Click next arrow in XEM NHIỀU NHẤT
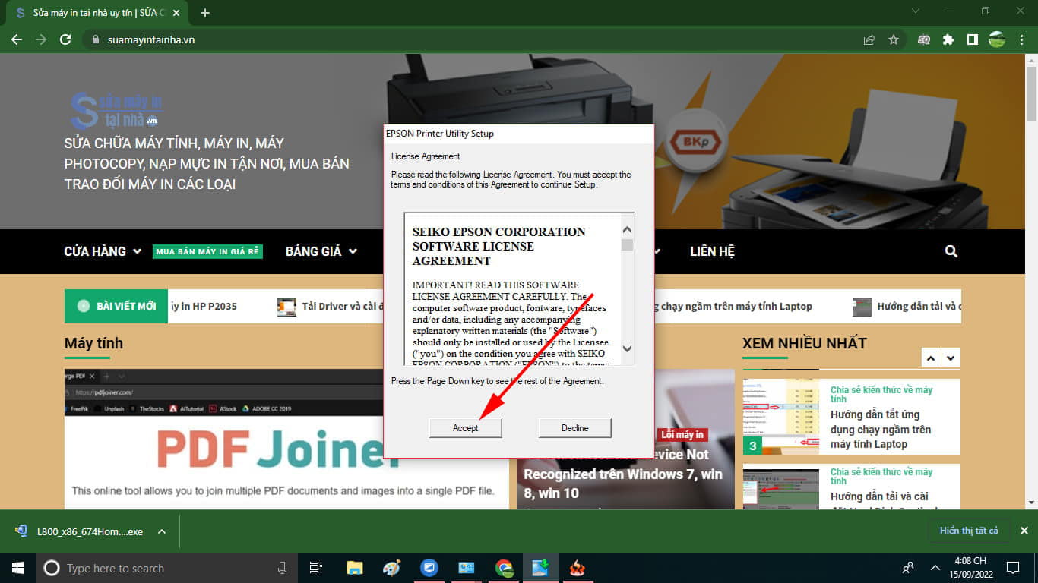 (951, 357)
